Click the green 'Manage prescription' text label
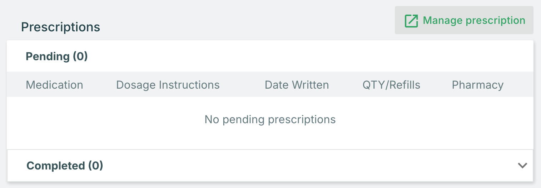Viewport: 541px width, 188px height. pyautogui.click(x=474, y=20)
